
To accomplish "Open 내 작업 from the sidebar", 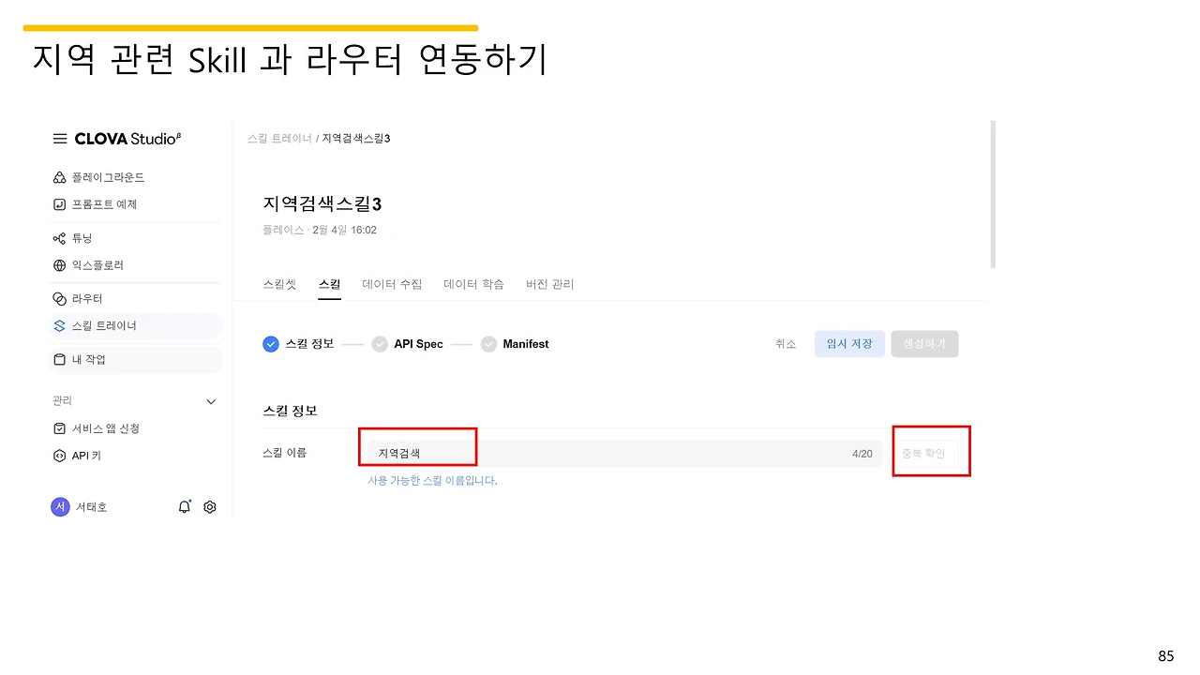I will point(89,359).
